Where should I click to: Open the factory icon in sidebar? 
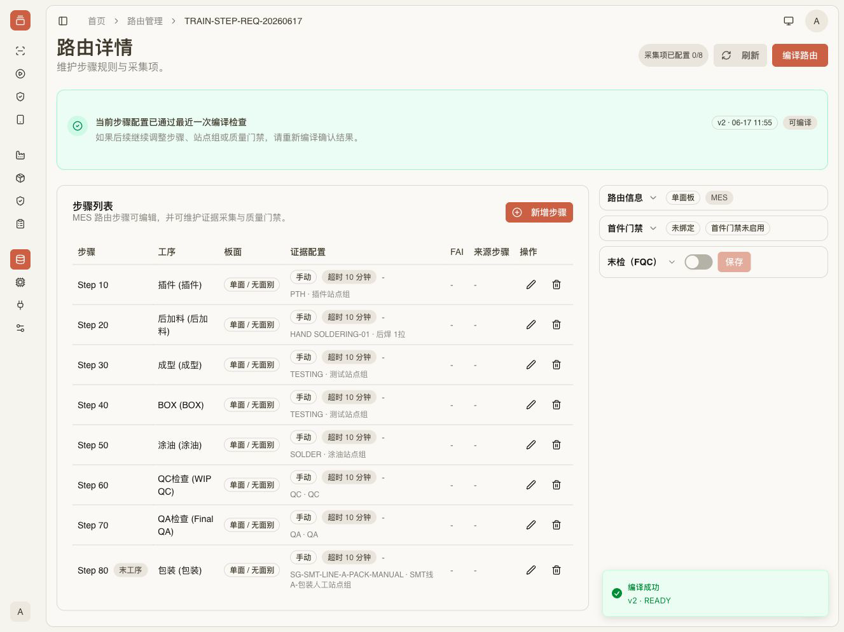point(20,155)
